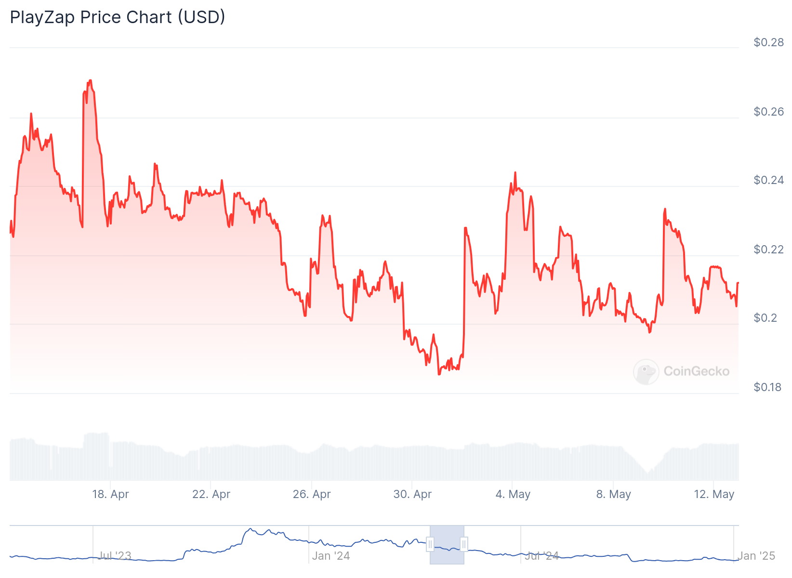Click the $0.18 price axis label
The width and height of the screenshot is (792, 578).
point(767,387)
